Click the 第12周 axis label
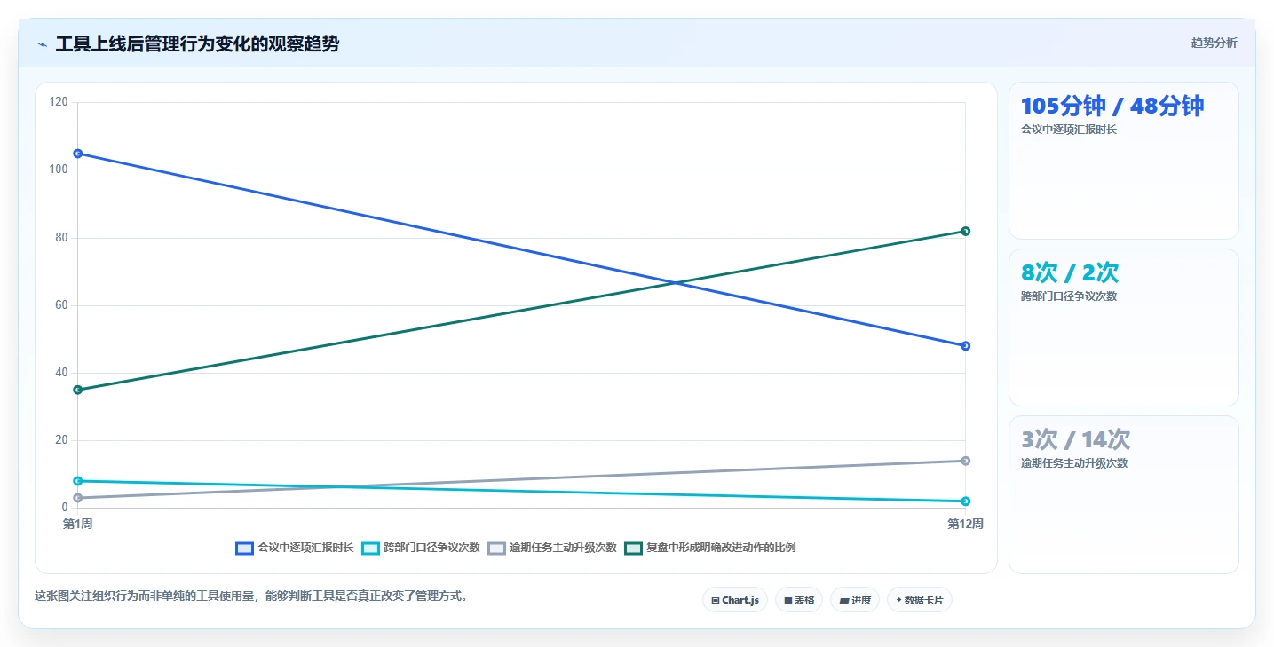Viewport: 1274px width, 647px height. point(965,525)
